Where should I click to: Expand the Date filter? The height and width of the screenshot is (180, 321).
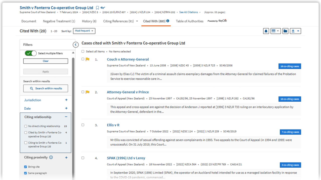coord(66,108)
